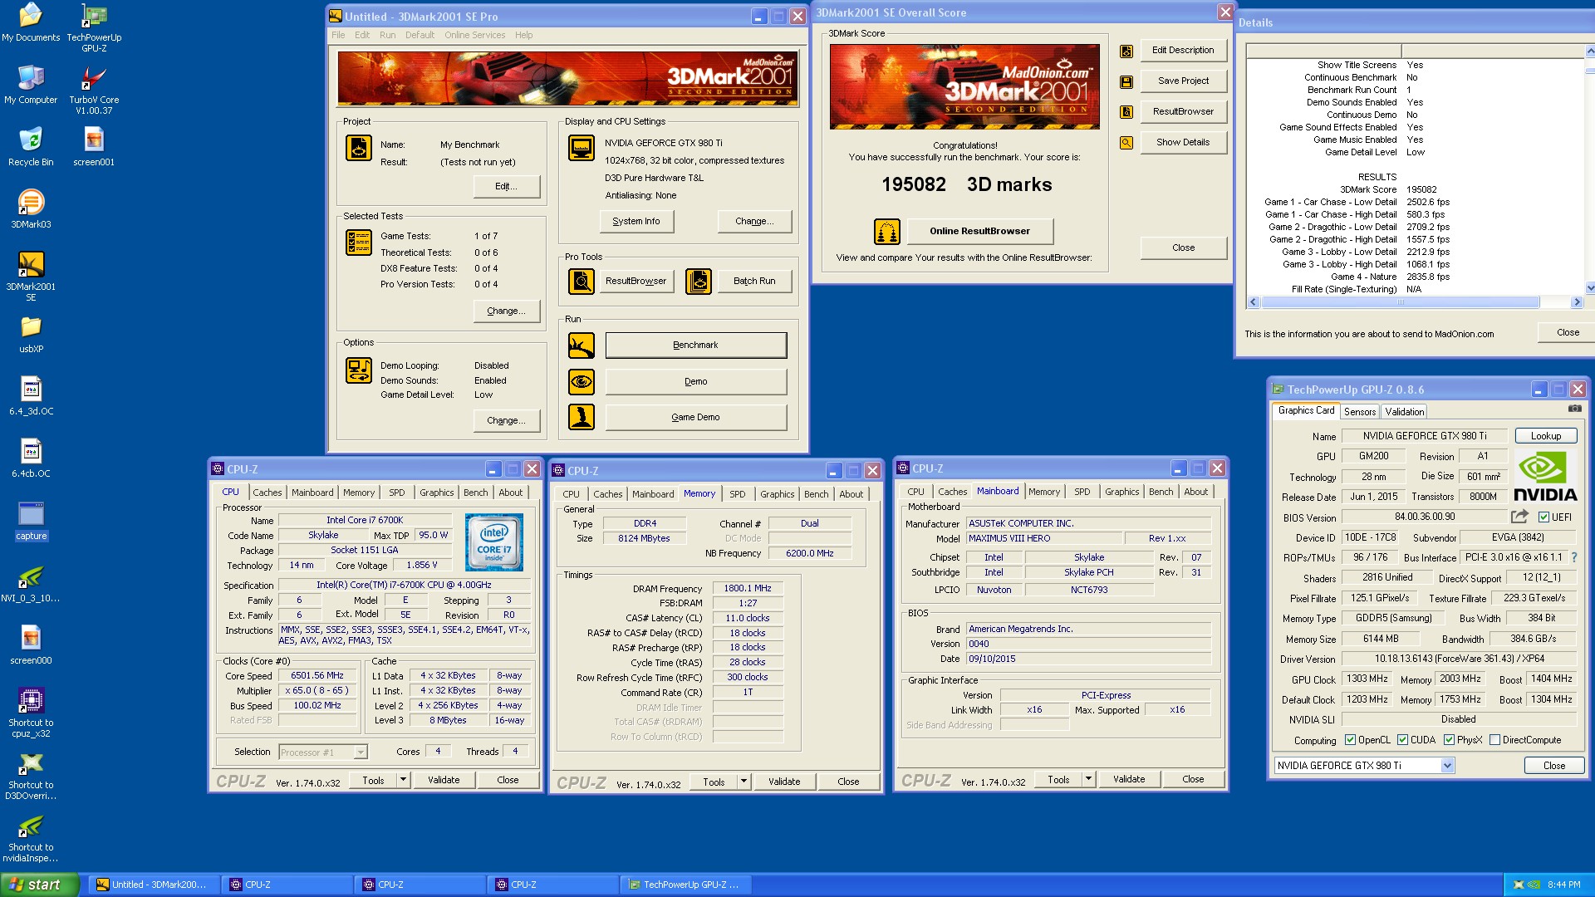Click the Bus Interface question mark in GPU-Z
Image resolution: width=1595 pixels, height=897 pixels.
[1573, 557]
